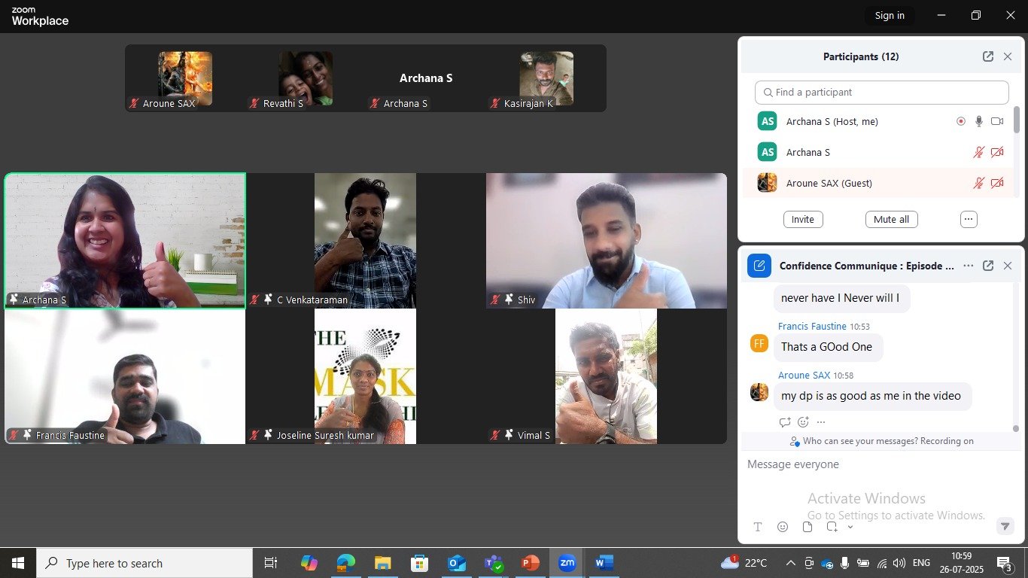This screenshot has width=1028, height=578.
Task: Pop out the Participants panel
Action: click(x=987, y=56)
